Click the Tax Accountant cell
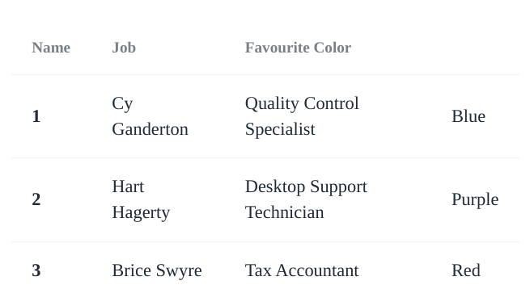The width and height of the screenshot is (530, 306). click(x=302, y=270)
